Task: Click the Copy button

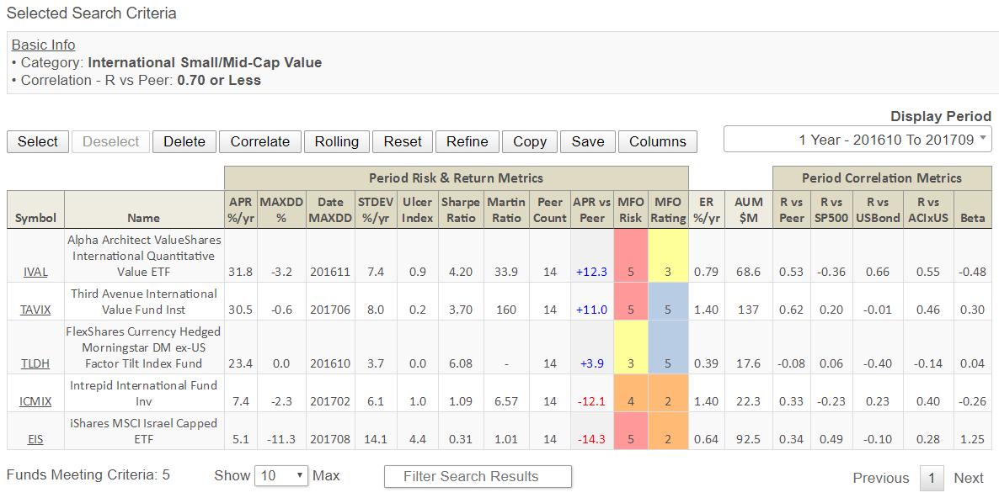Action: (530, 141)
